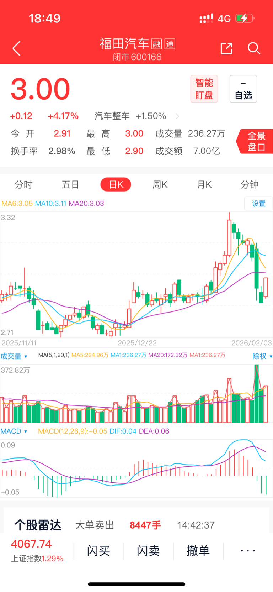Open 上证指数 4067.74 index ticker
Viewport: 273px width, 592px height.
[37, 551]
